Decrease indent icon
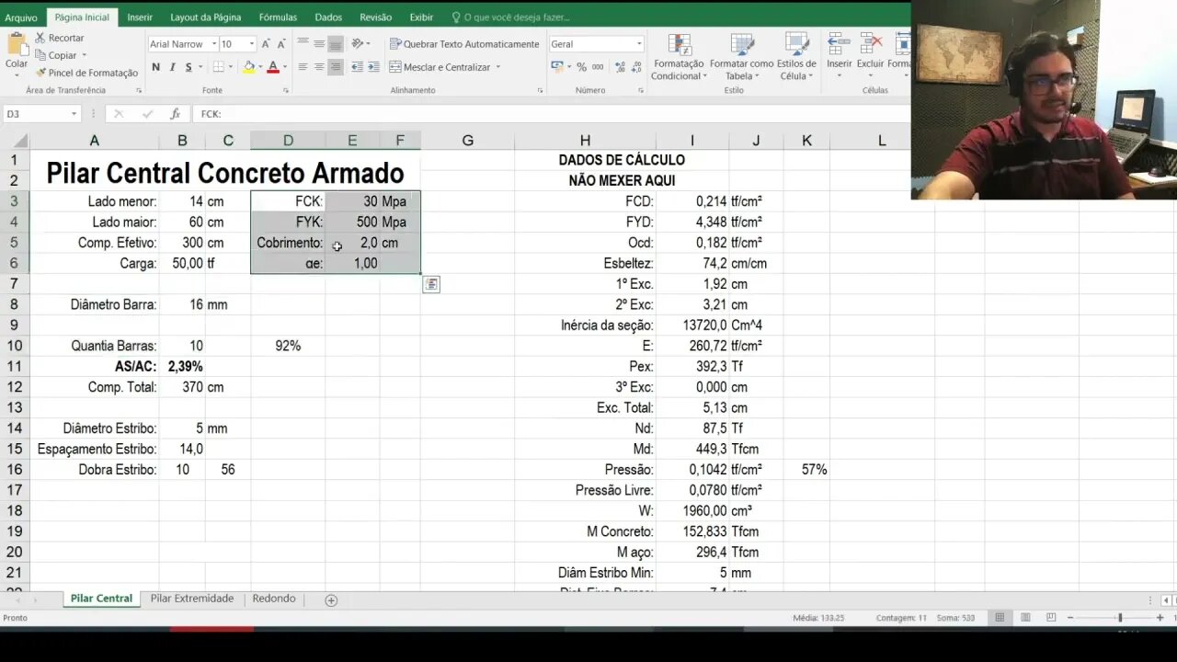The image size is (1177, 662). pyautogui.click(x=357, y=67)
